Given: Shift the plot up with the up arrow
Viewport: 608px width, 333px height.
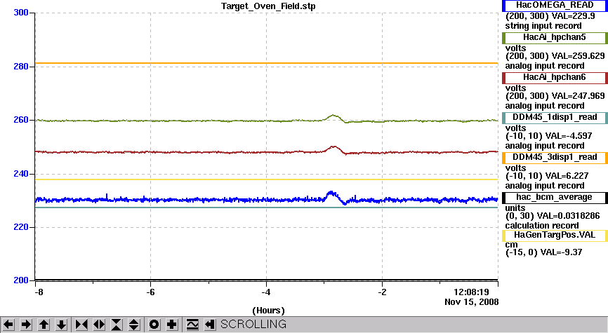Looking at the screenshot, I should click(44, 324).
